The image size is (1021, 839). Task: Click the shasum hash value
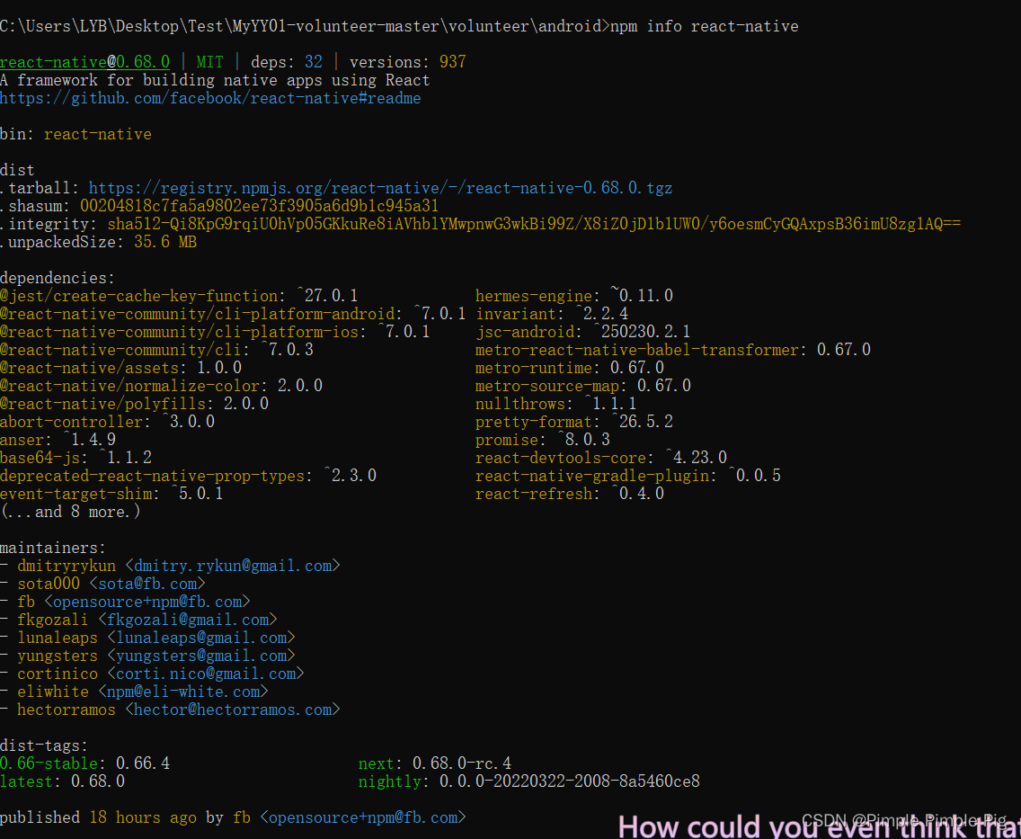coord(259,206)
